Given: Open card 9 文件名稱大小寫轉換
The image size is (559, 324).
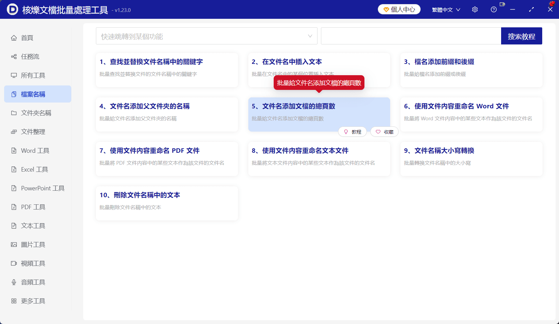Looking at the screenshot, I should 471,159.
